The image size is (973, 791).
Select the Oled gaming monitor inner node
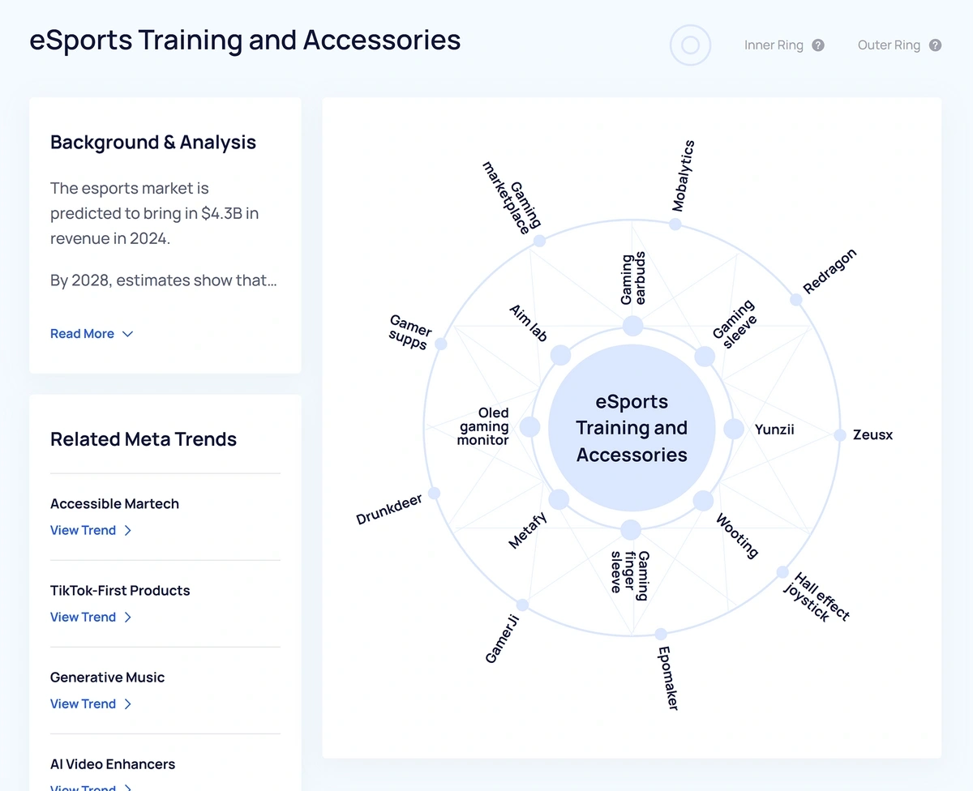(529, 427)
